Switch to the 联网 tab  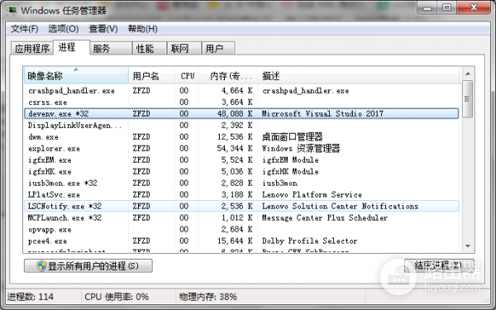point(184,48)
